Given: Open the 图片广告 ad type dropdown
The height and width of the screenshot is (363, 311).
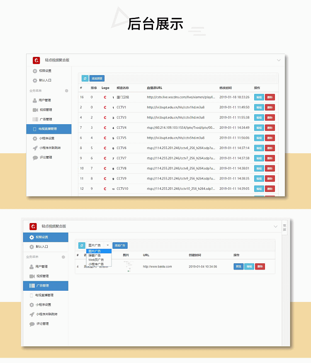Looking at the screenshot, I should (98, 245).
